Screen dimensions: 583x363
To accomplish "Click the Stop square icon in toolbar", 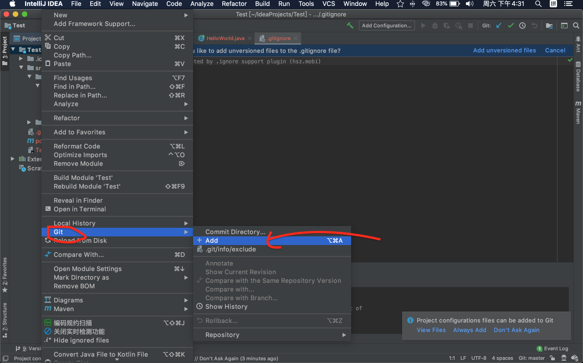I will (470, 26).
